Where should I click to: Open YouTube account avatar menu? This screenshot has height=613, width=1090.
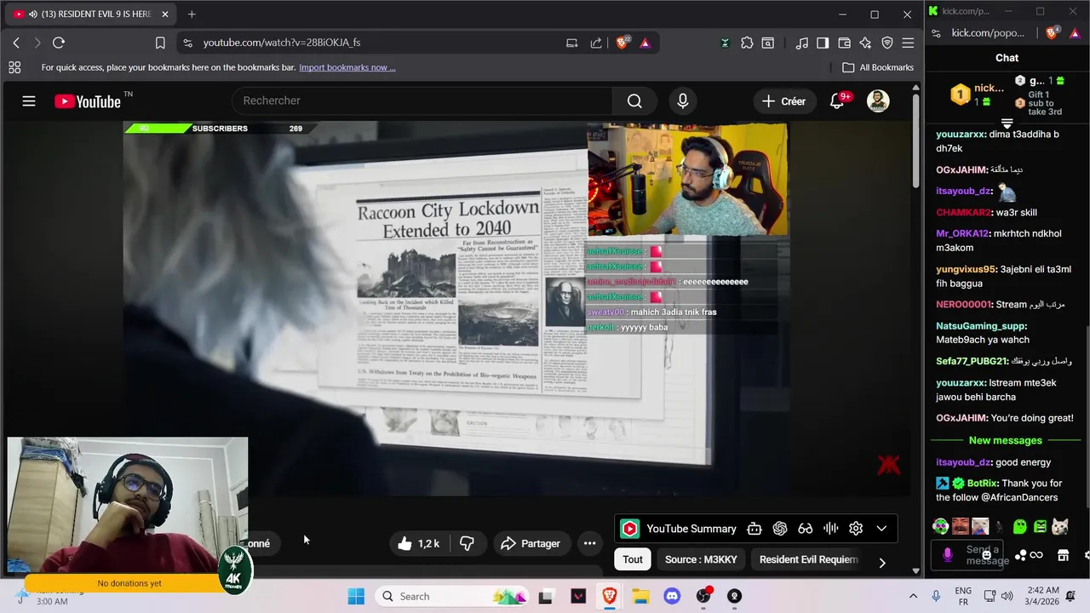(878, 101)
